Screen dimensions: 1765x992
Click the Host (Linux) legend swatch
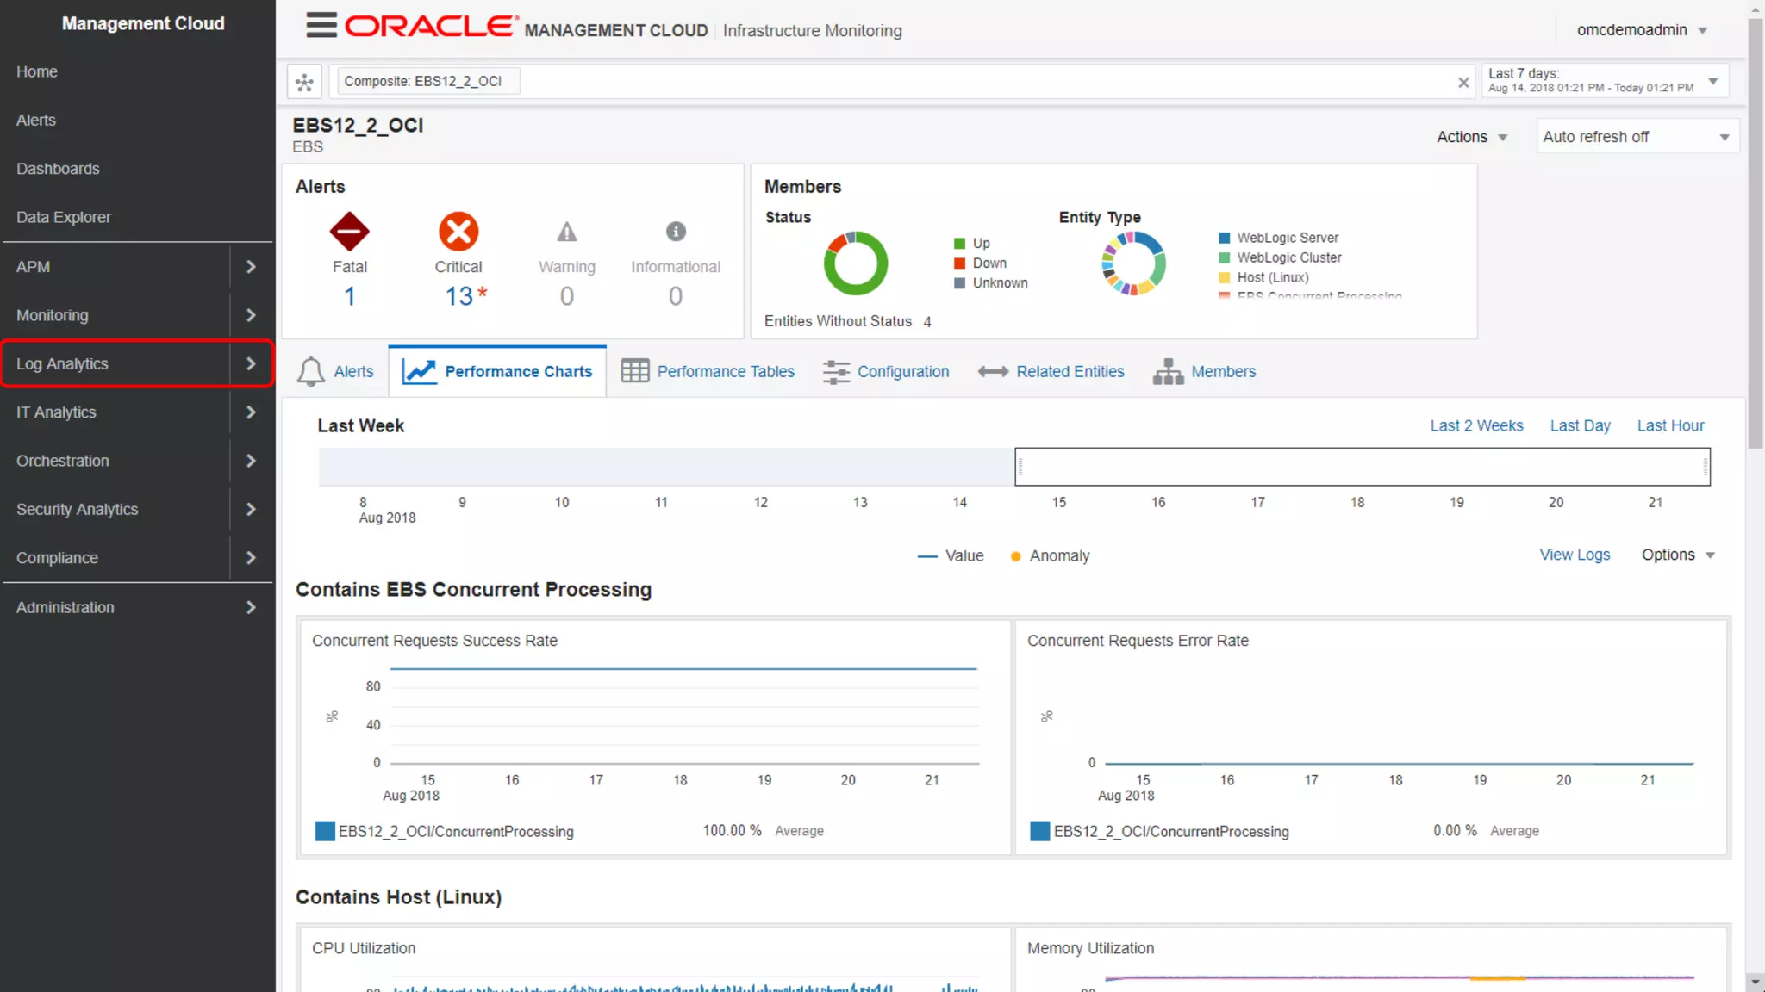(1224, 277)
